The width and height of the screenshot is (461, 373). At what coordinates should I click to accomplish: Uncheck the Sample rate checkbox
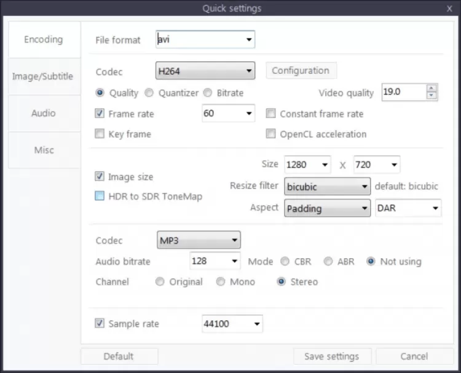[100, 324]
